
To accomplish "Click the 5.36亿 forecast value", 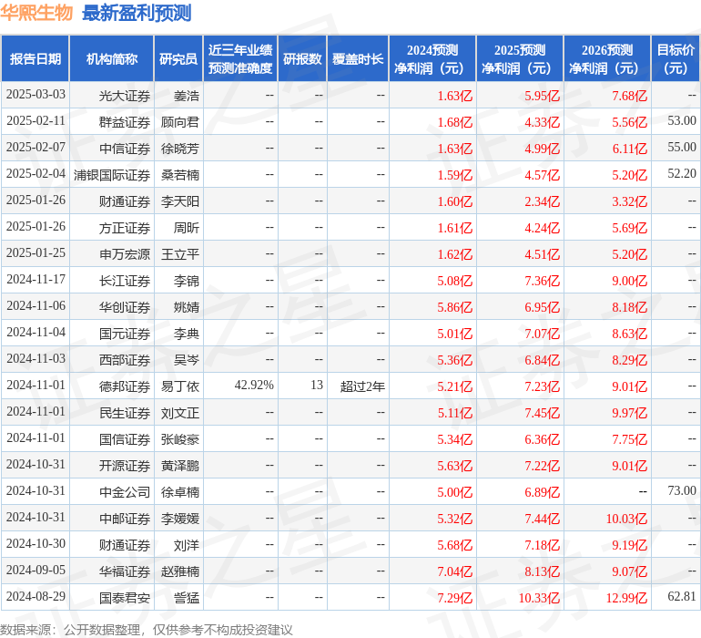I will click(x=454, y=360).
